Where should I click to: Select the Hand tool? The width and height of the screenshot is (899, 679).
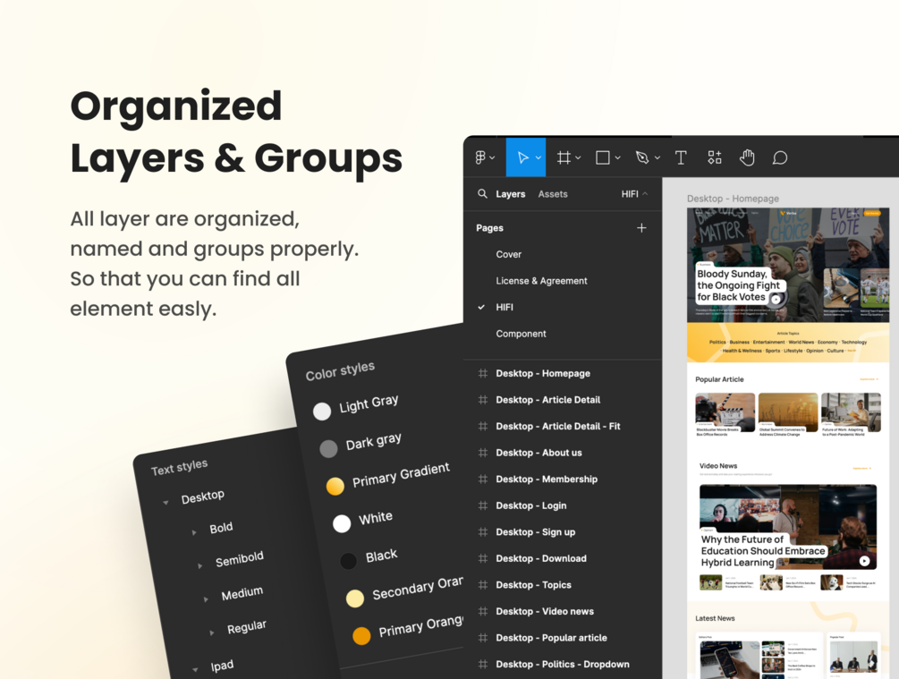coord(747,157)
